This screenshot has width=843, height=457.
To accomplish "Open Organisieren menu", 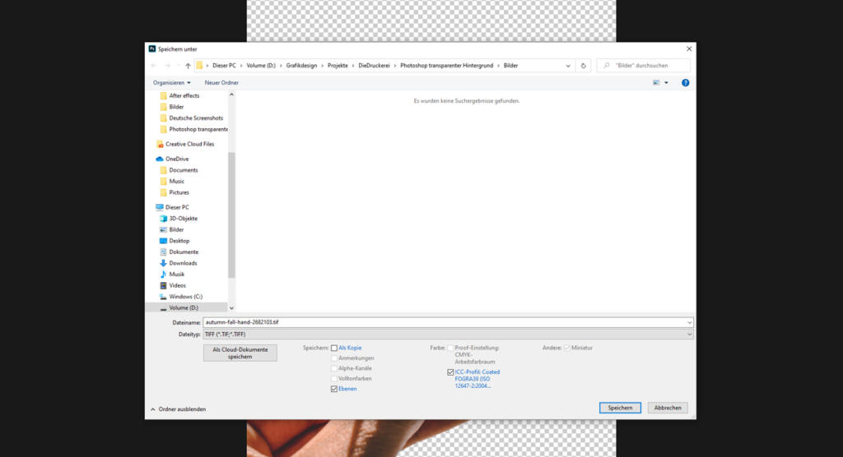I will click(171, 83).
